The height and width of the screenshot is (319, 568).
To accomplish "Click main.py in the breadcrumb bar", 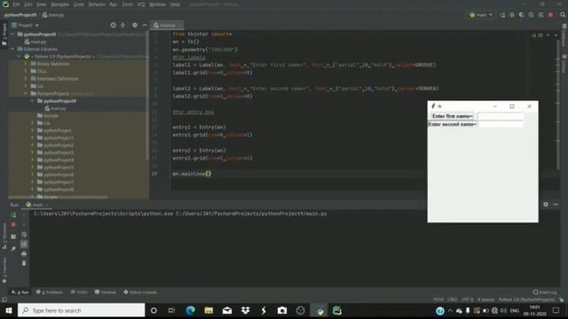I will coord(53,15).
